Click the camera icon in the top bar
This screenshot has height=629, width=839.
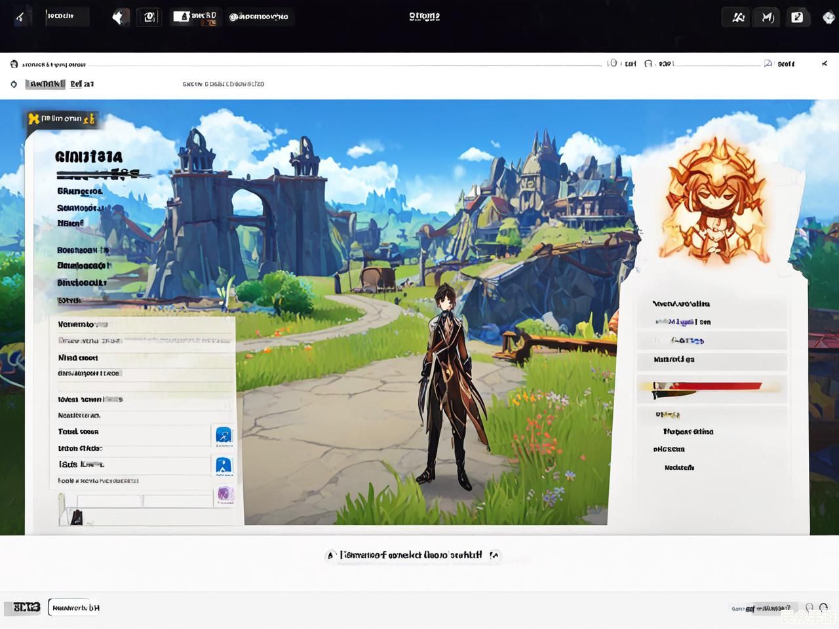[x=149, y=17]
